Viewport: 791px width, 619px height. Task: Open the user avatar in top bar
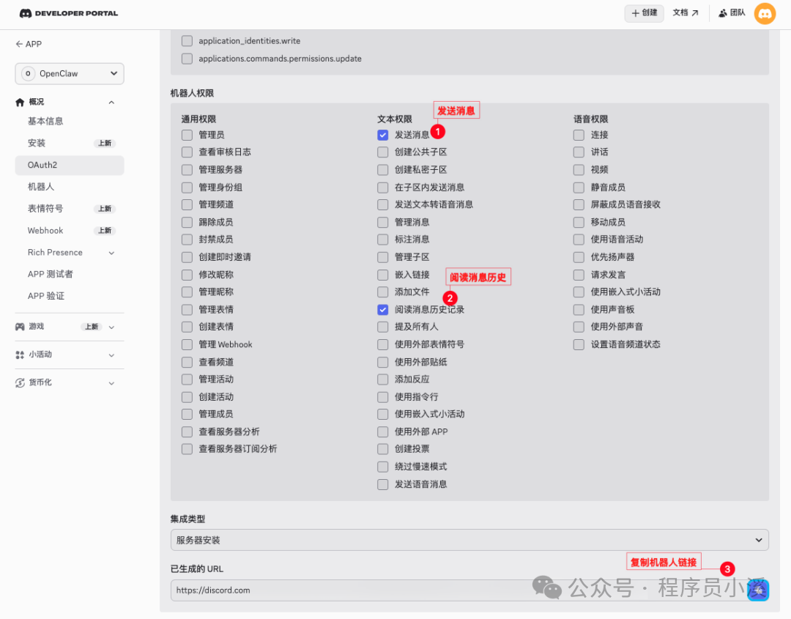[x=765, y=13]
